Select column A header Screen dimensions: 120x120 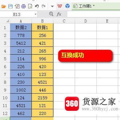21,21
